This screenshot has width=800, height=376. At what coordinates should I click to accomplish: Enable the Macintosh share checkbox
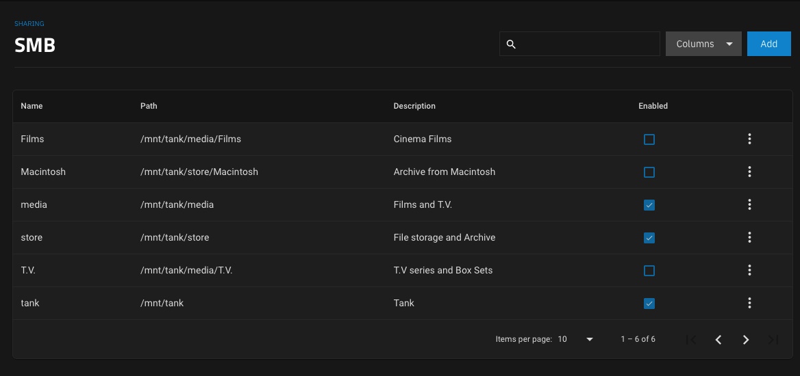[649, 172]
